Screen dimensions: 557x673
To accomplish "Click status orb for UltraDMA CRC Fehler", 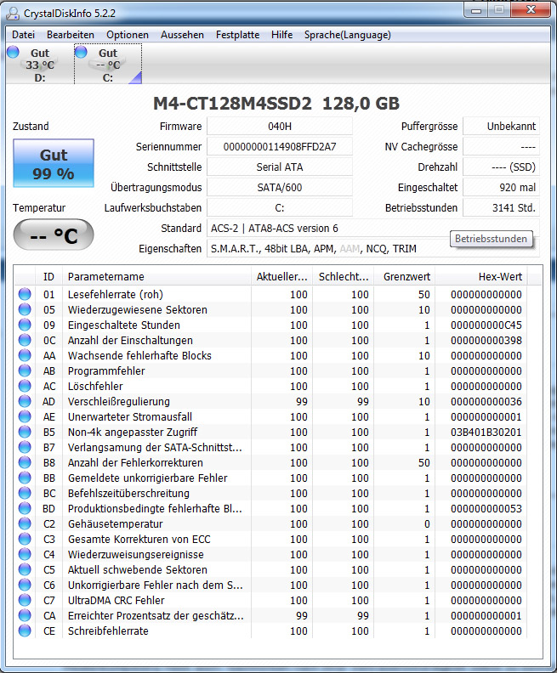I will pos(25,600).
